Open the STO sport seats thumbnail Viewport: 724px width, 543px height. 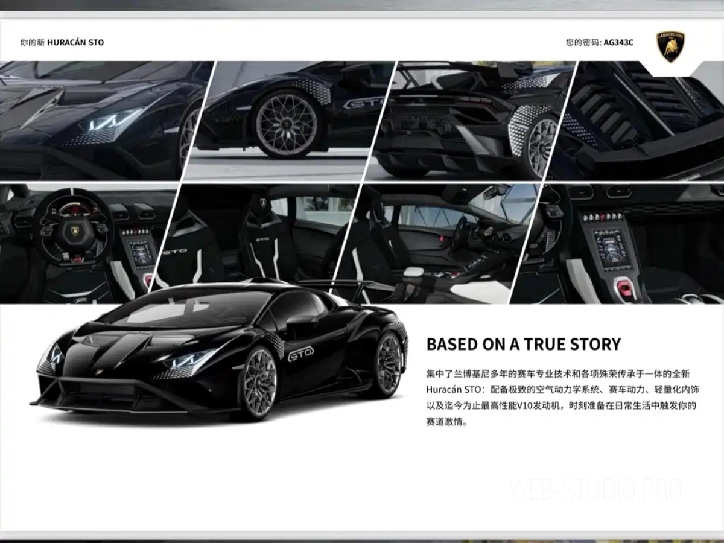[x=253, y=243]
